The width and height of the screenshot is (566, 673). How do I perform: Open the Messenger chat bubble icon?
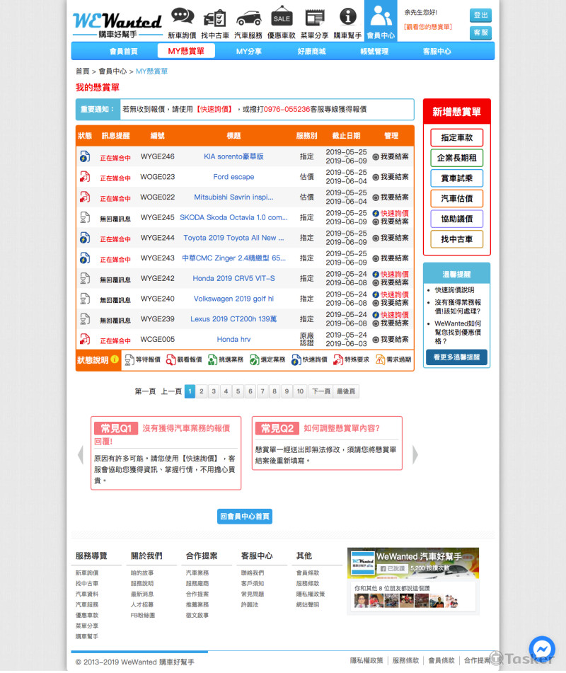pos(542,648)
